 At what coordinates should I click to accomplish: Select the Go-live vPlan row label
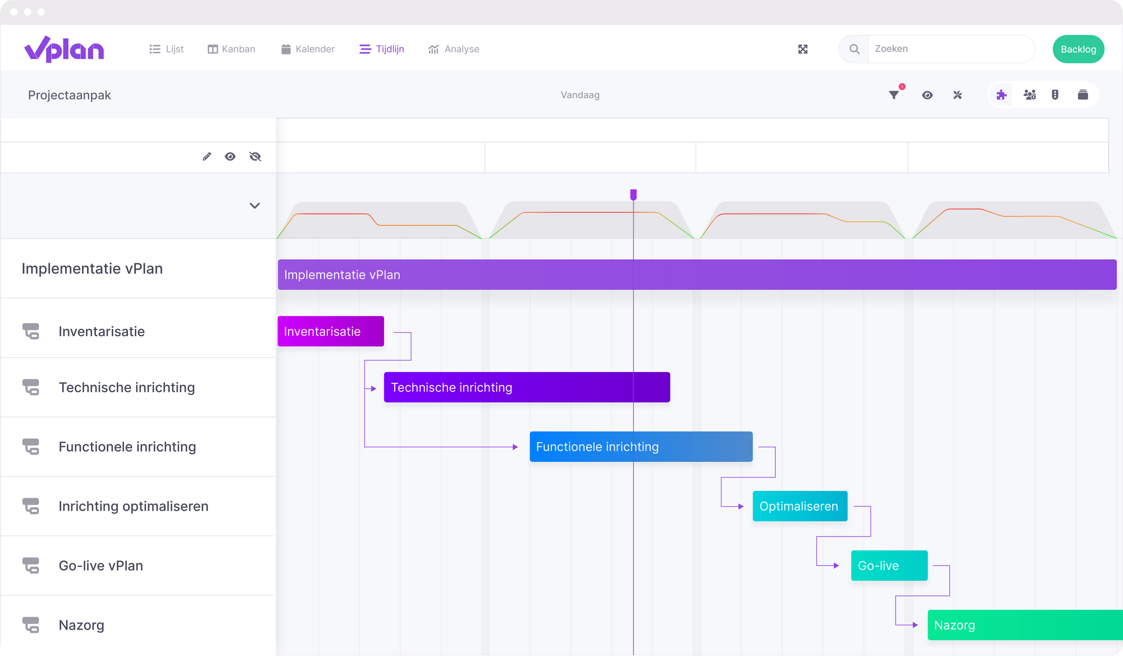click(x=101, y=566)
